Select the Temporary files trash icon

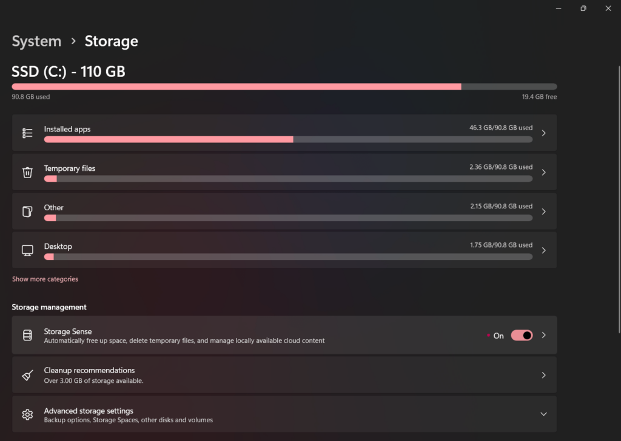point(27,172)
